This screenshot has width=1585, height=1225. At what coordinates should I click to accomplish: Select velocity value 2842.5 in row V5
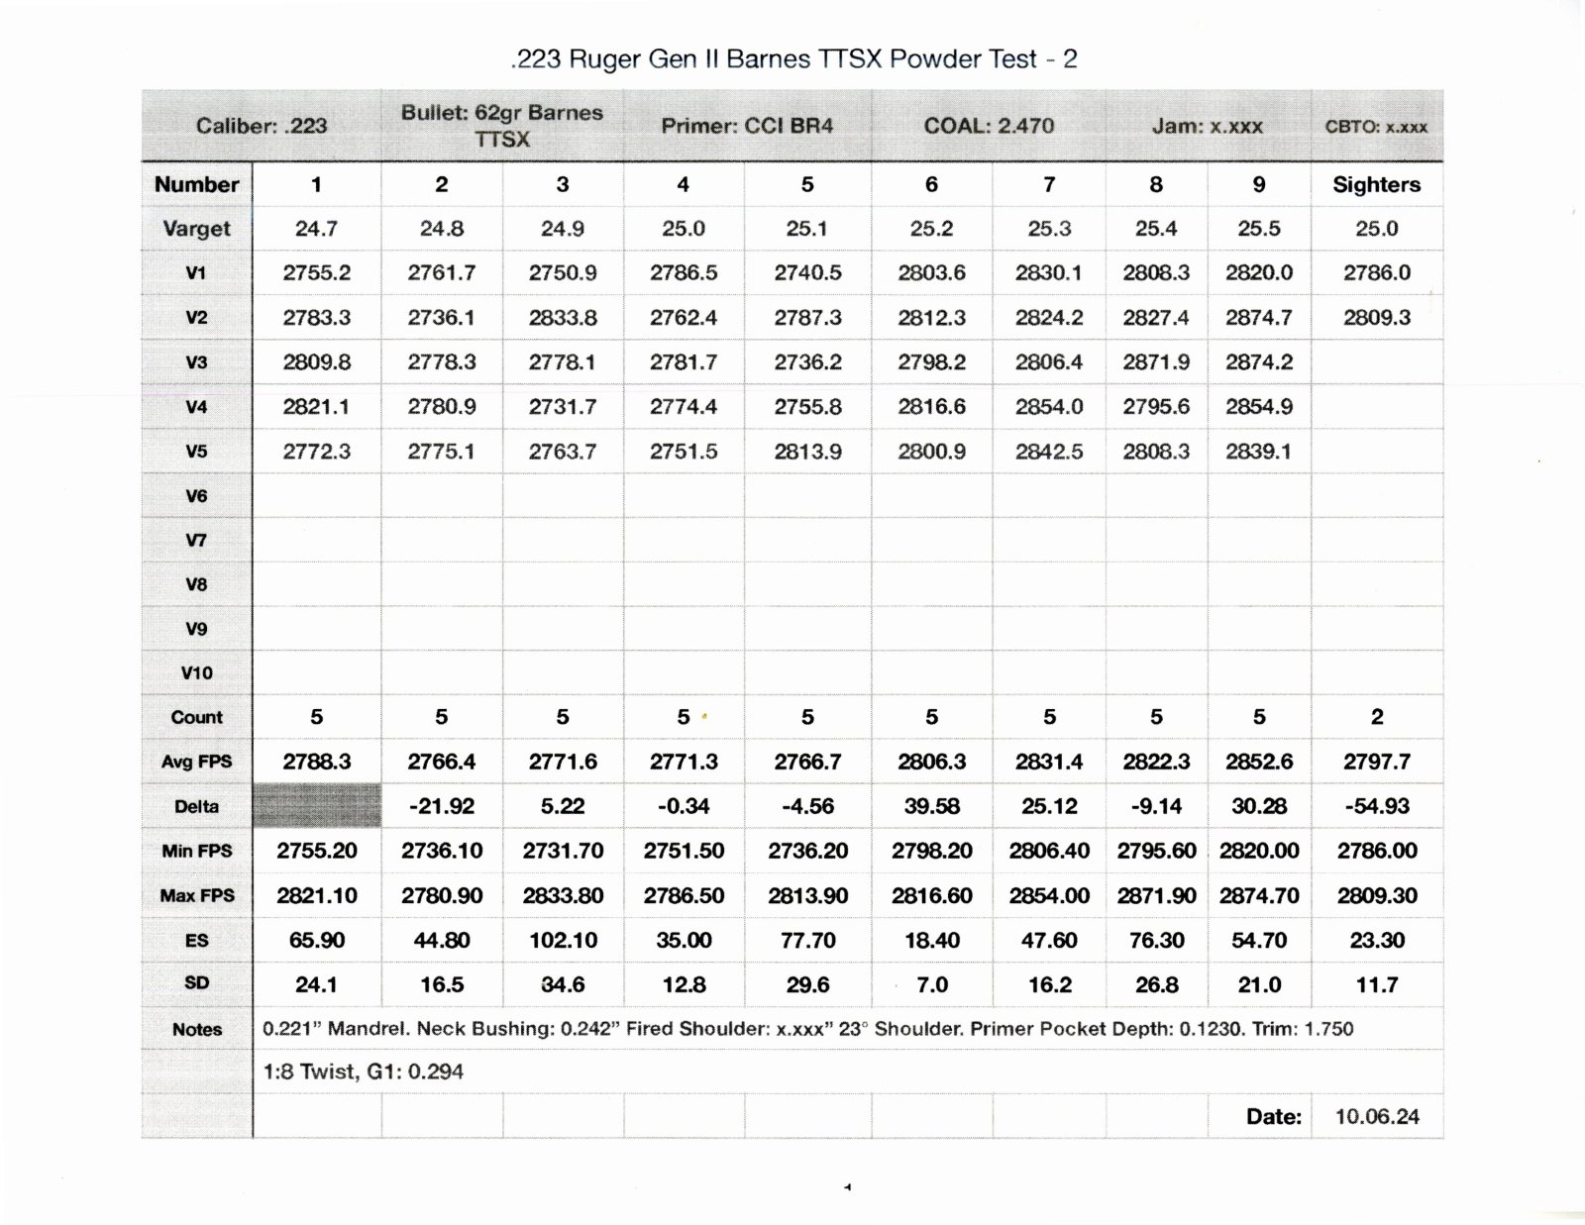(x=1048, y=452)
